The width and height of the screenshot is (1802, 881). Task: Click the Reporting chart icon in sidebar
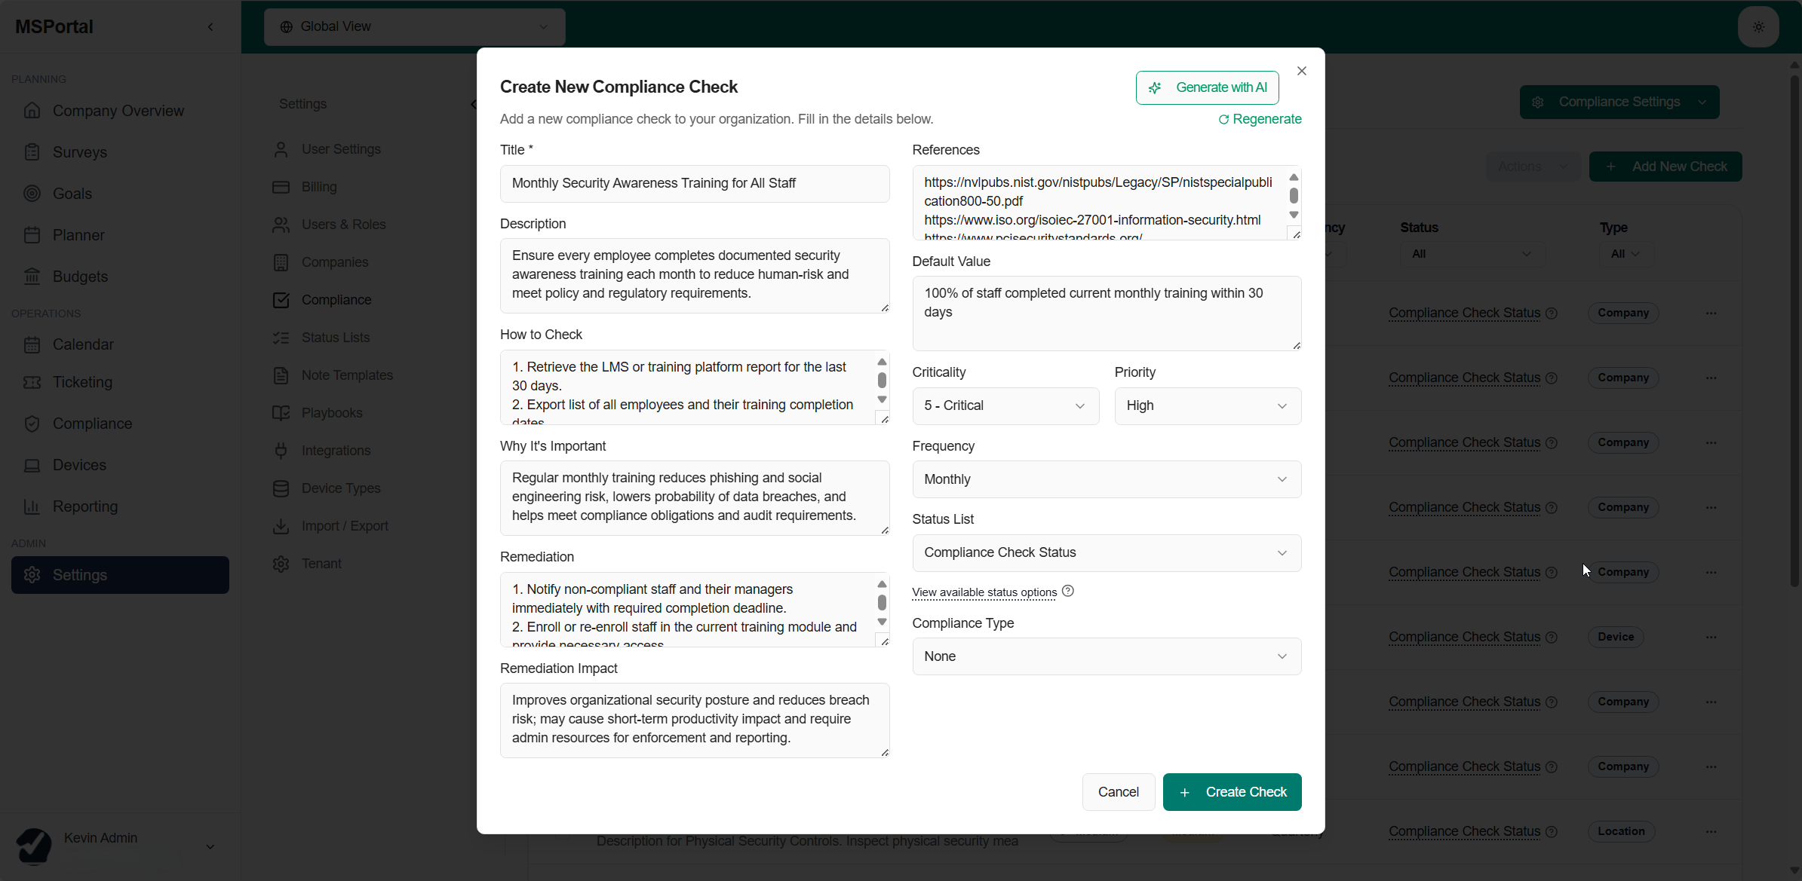32,506
